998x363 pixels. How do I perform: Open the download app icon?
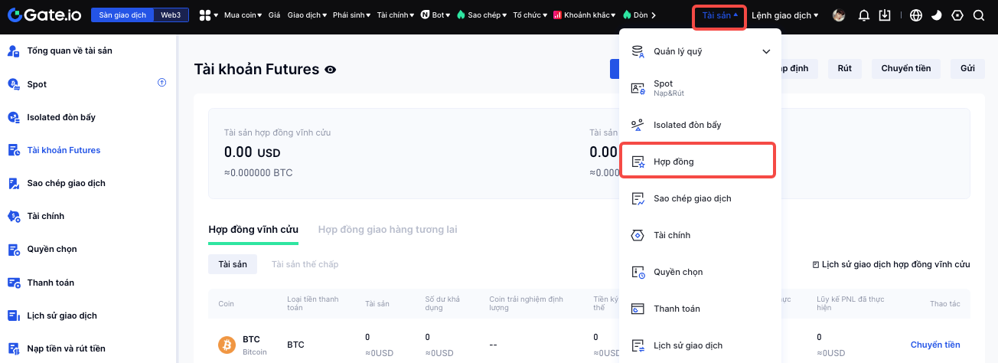pos(885,15)
